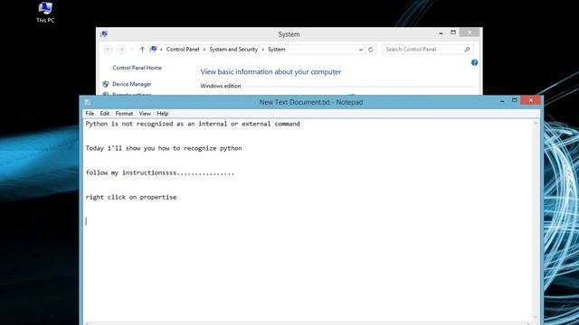Click Control Panel breadcrumb
Screen dimensions: 579x325
pyautogui.click(x=183, y=49)
